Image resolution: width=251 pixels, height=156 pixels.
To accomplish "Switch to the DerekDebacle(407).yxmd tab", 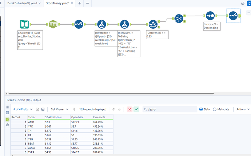I will tap(22, 3).
